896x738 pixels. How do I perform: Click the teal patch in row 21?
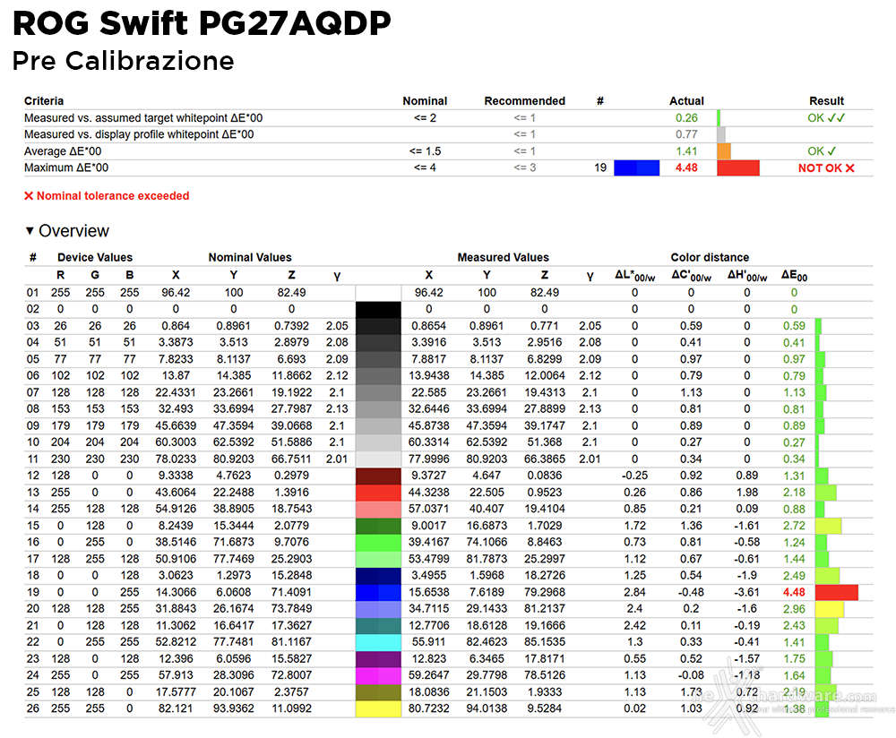(x=378, y=625)
